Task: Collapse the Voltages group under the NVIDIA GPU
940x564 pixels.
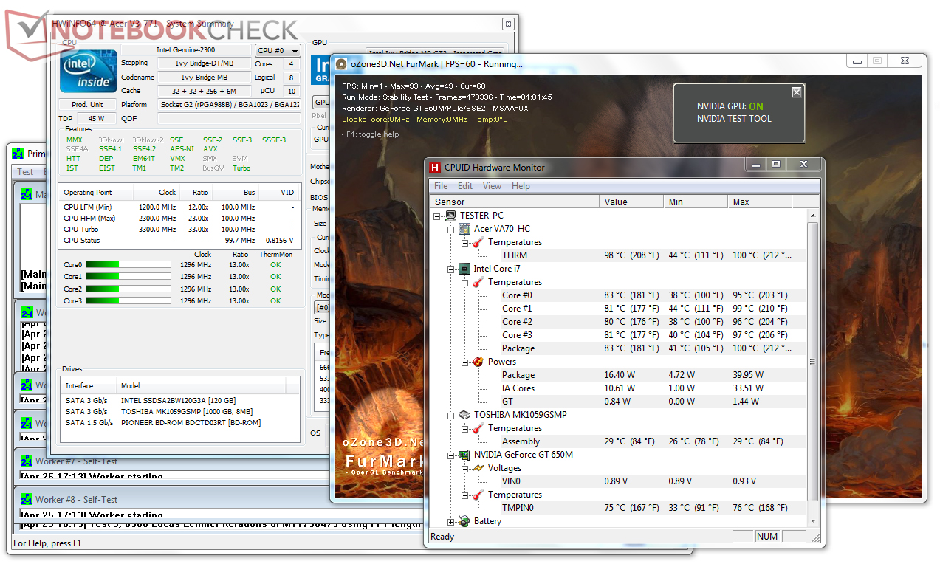Action: click(464, 468)
